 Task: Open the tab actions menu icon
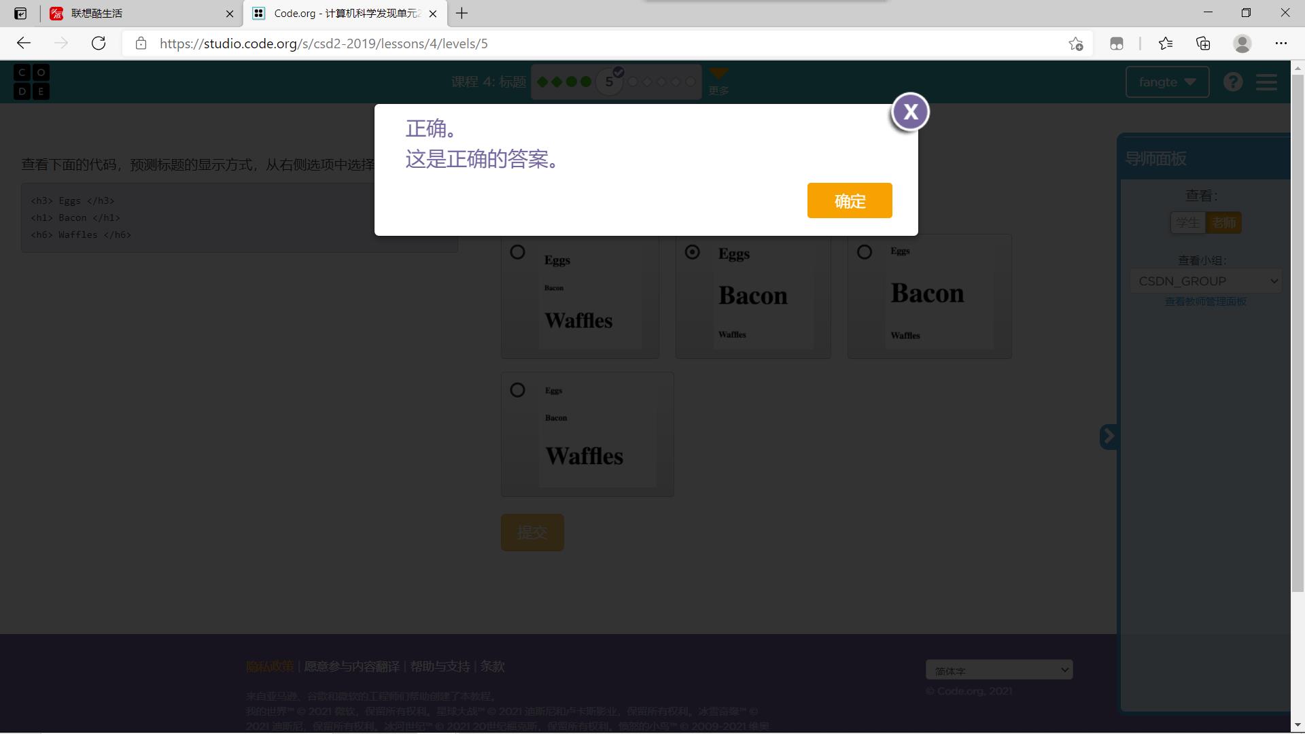20,14
